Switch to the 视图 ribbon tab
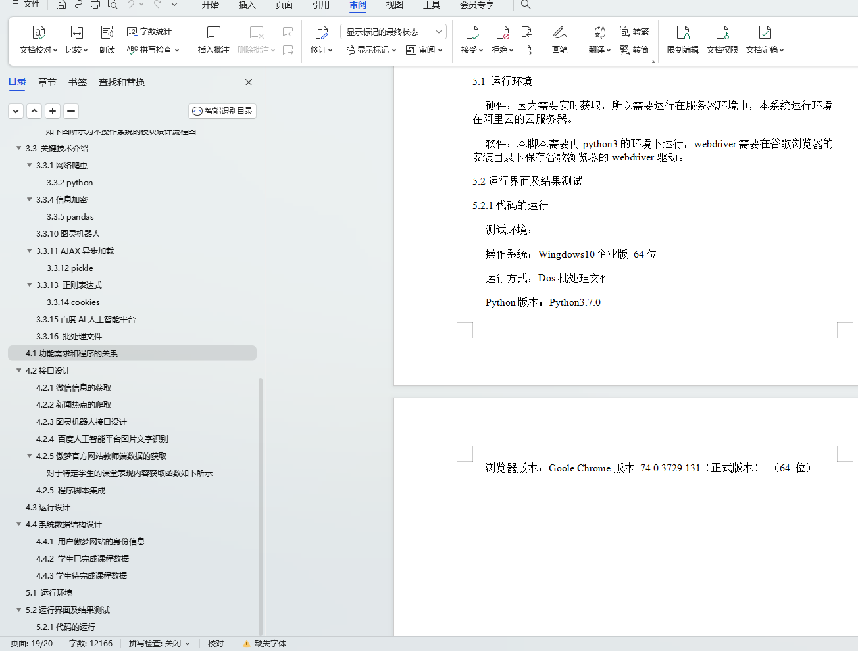This screenshot has height=651, width=858. point(395,5)
